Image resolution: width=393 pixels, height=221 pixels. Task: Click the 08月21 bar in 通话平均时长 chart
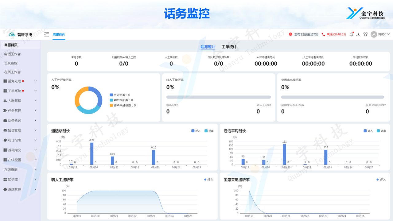click(284, 154)
